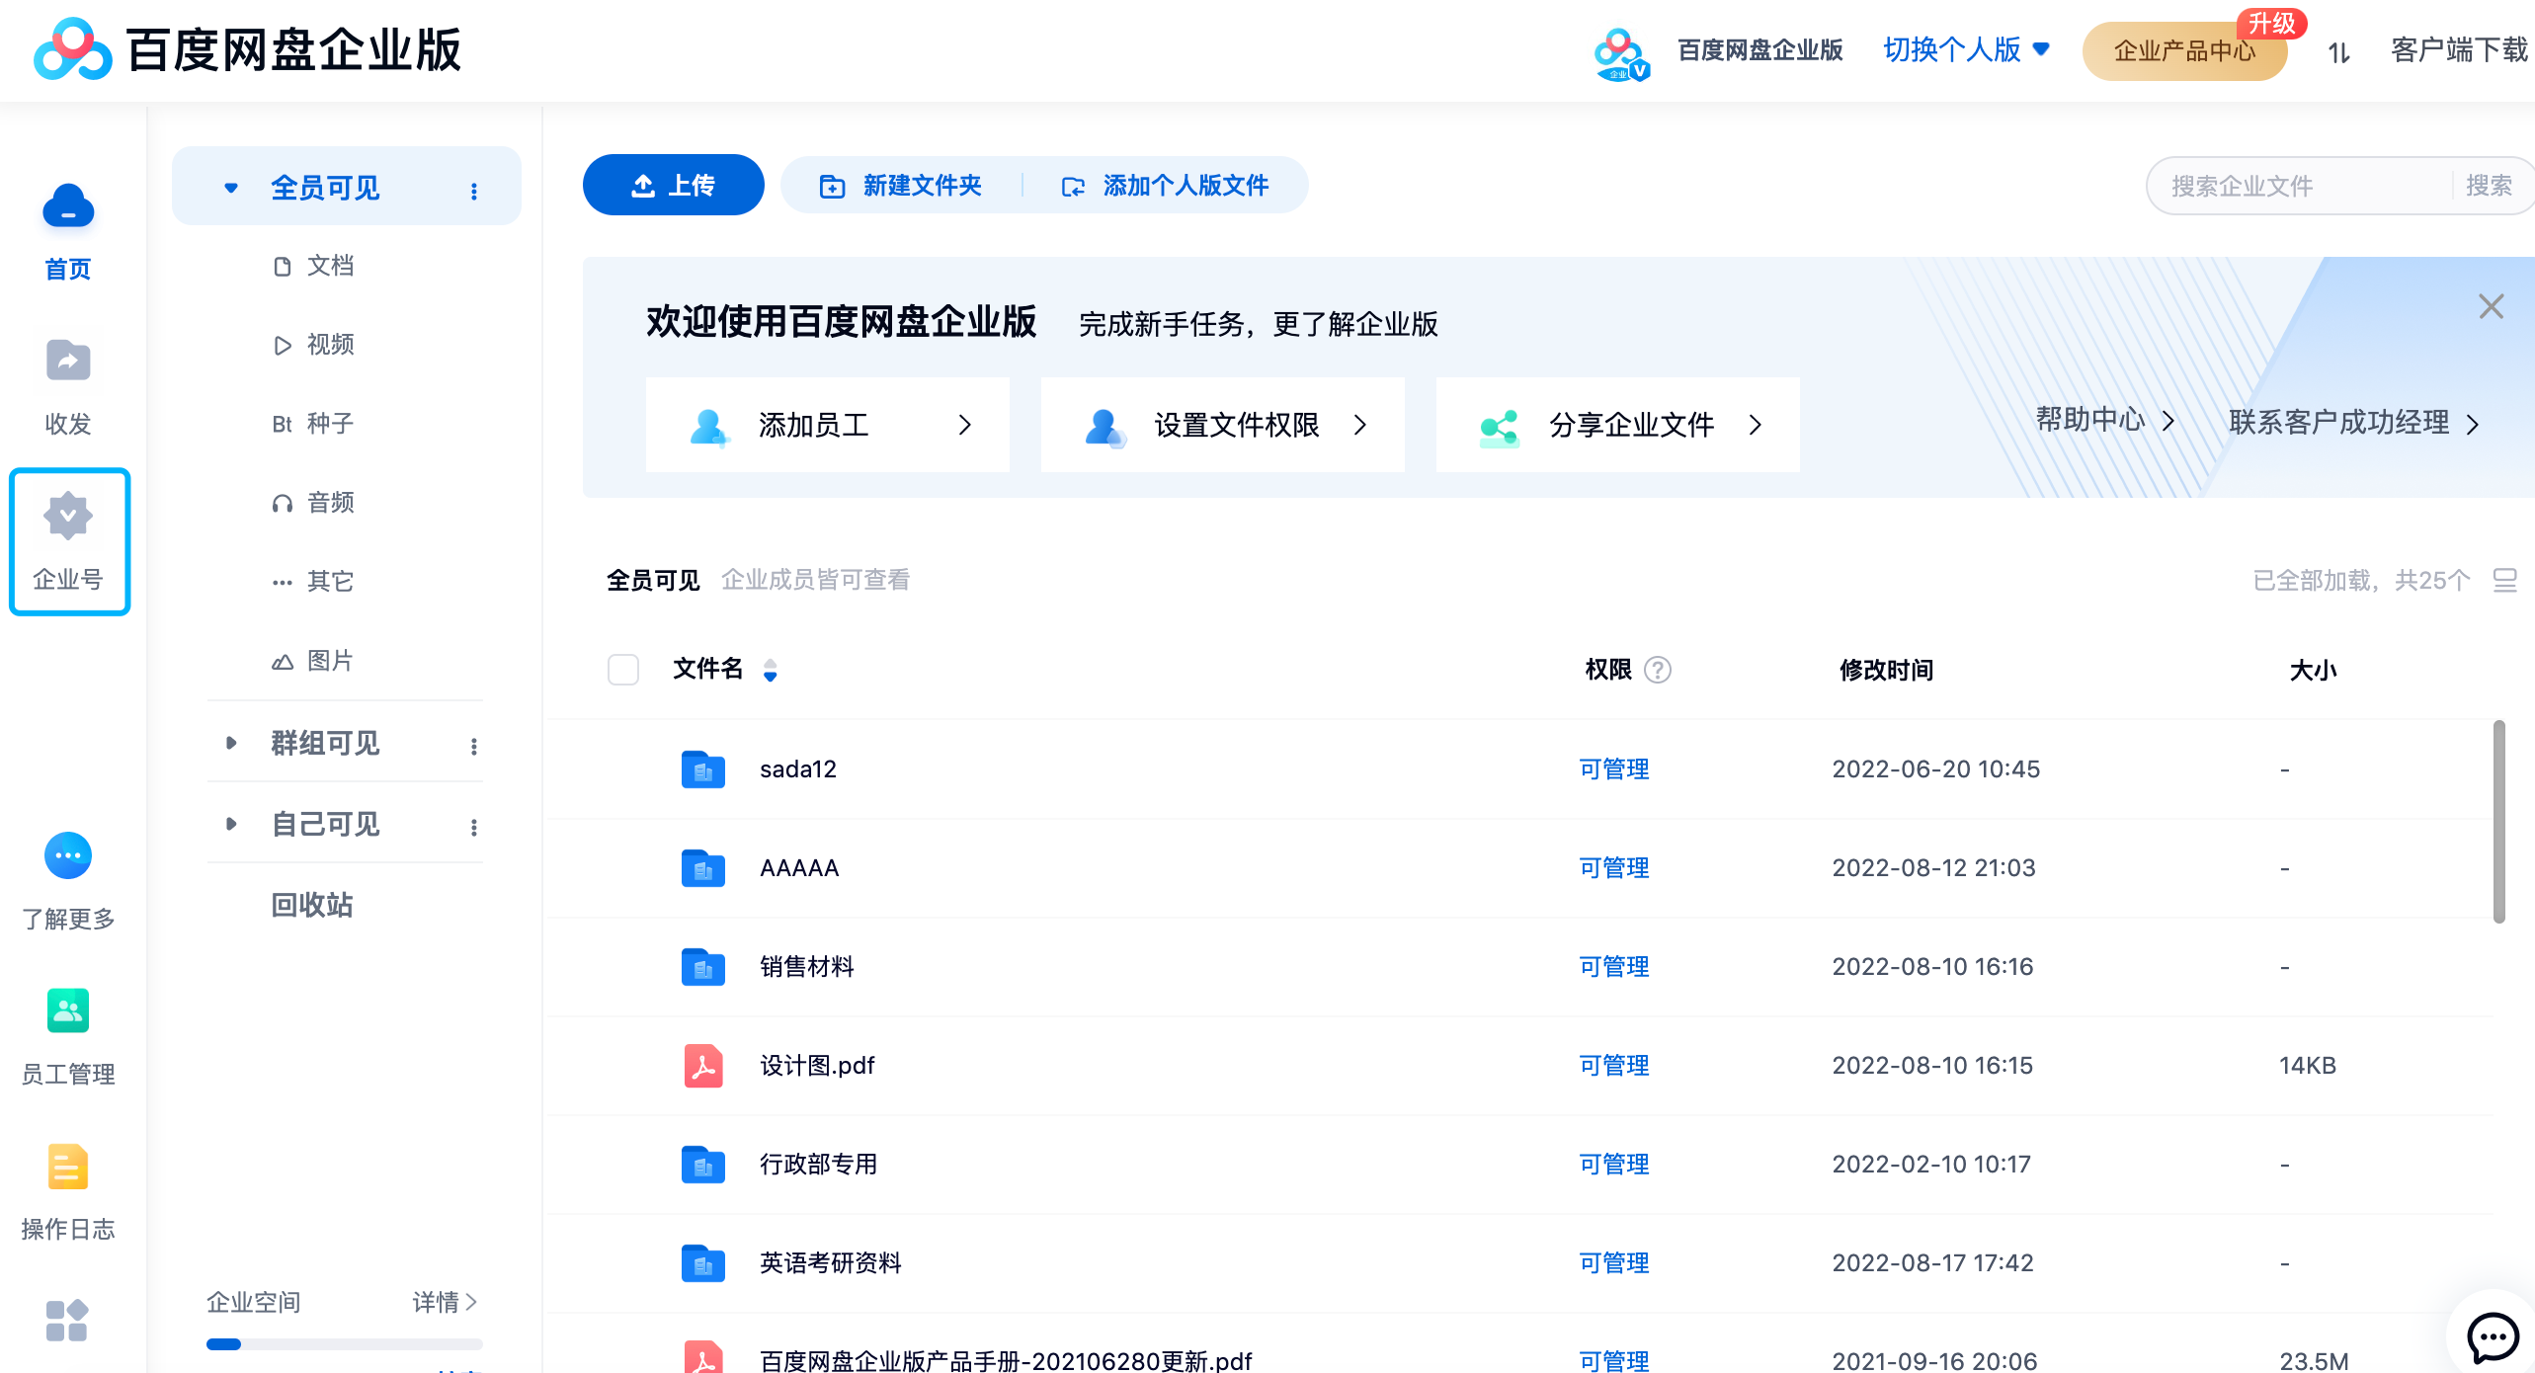This screenshot has width=2535, height=1373.
Task: Open 客户端下载 link
Action: pos(2459,49)
